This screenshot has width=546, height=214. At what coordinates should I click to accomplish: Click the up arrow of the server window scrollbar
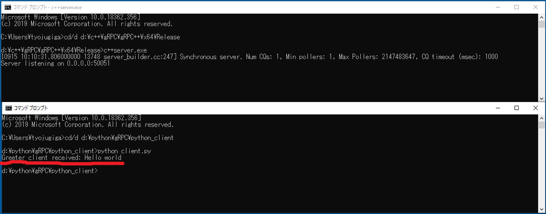(x=541, y=17)
